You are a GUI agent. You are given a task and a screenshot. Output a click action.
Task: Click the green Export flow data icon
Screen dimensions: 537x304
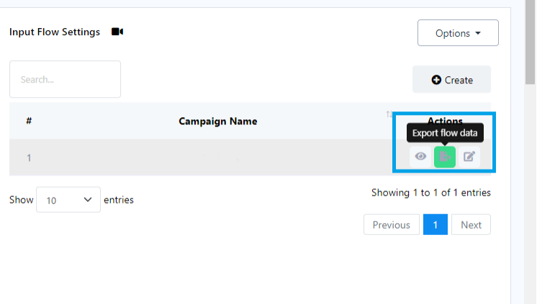[x=445, y=157]
